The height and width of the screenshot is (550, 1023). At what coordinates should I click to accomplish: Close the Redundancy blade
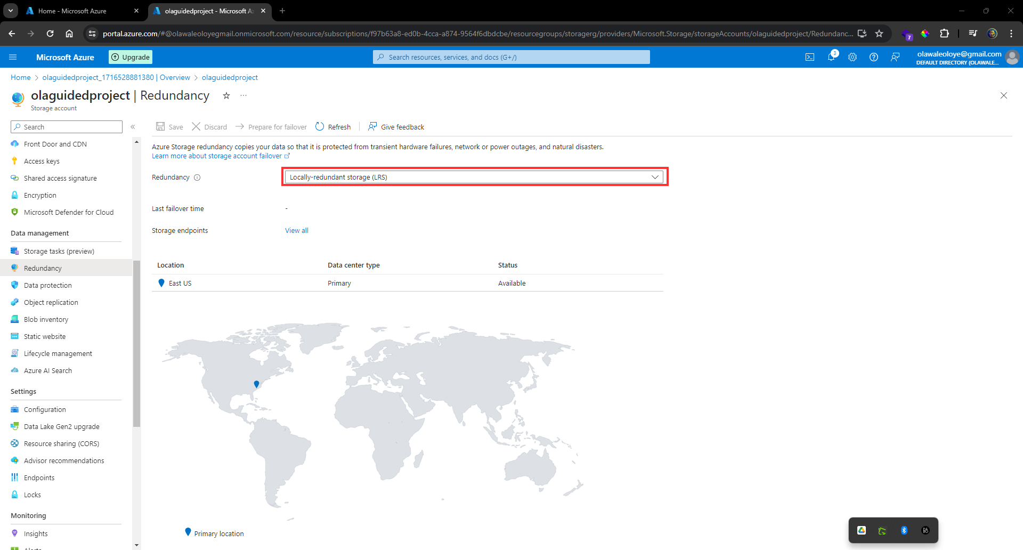coord(1004,95)
